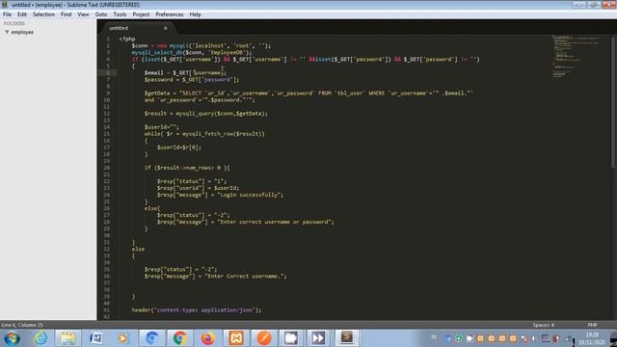The width and height of the screenshot is (617, 347).
Task: Click the header('content-type: application/json') line
Action: pos(197,310)
